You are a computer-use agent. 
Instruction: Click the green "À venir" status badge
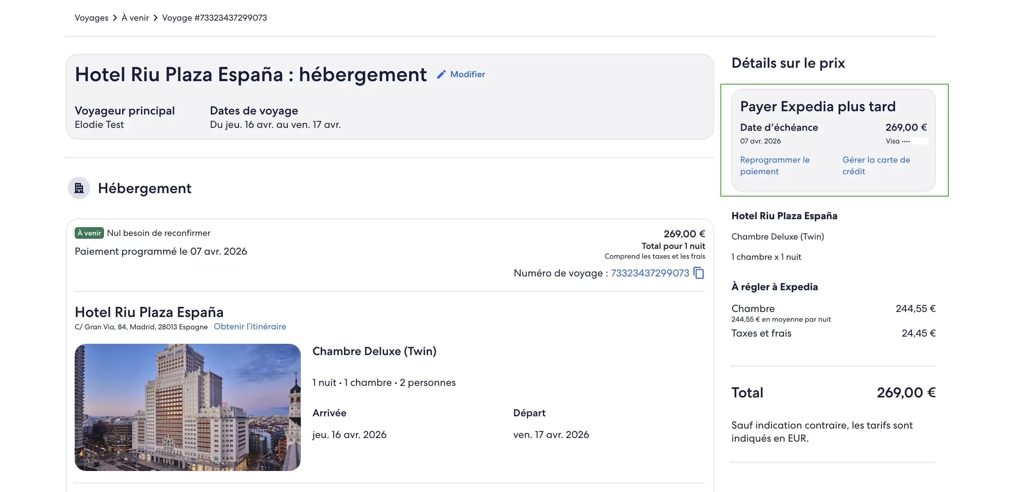coord(89,233)
